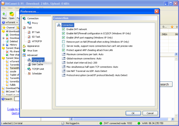Close the Preferences dialog

(x=157, y=12)
